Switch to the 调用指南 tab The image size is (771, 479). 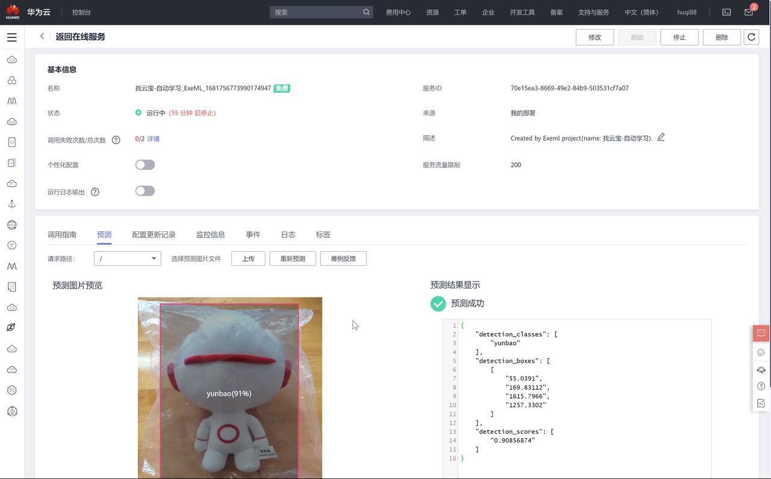(62, 234)
